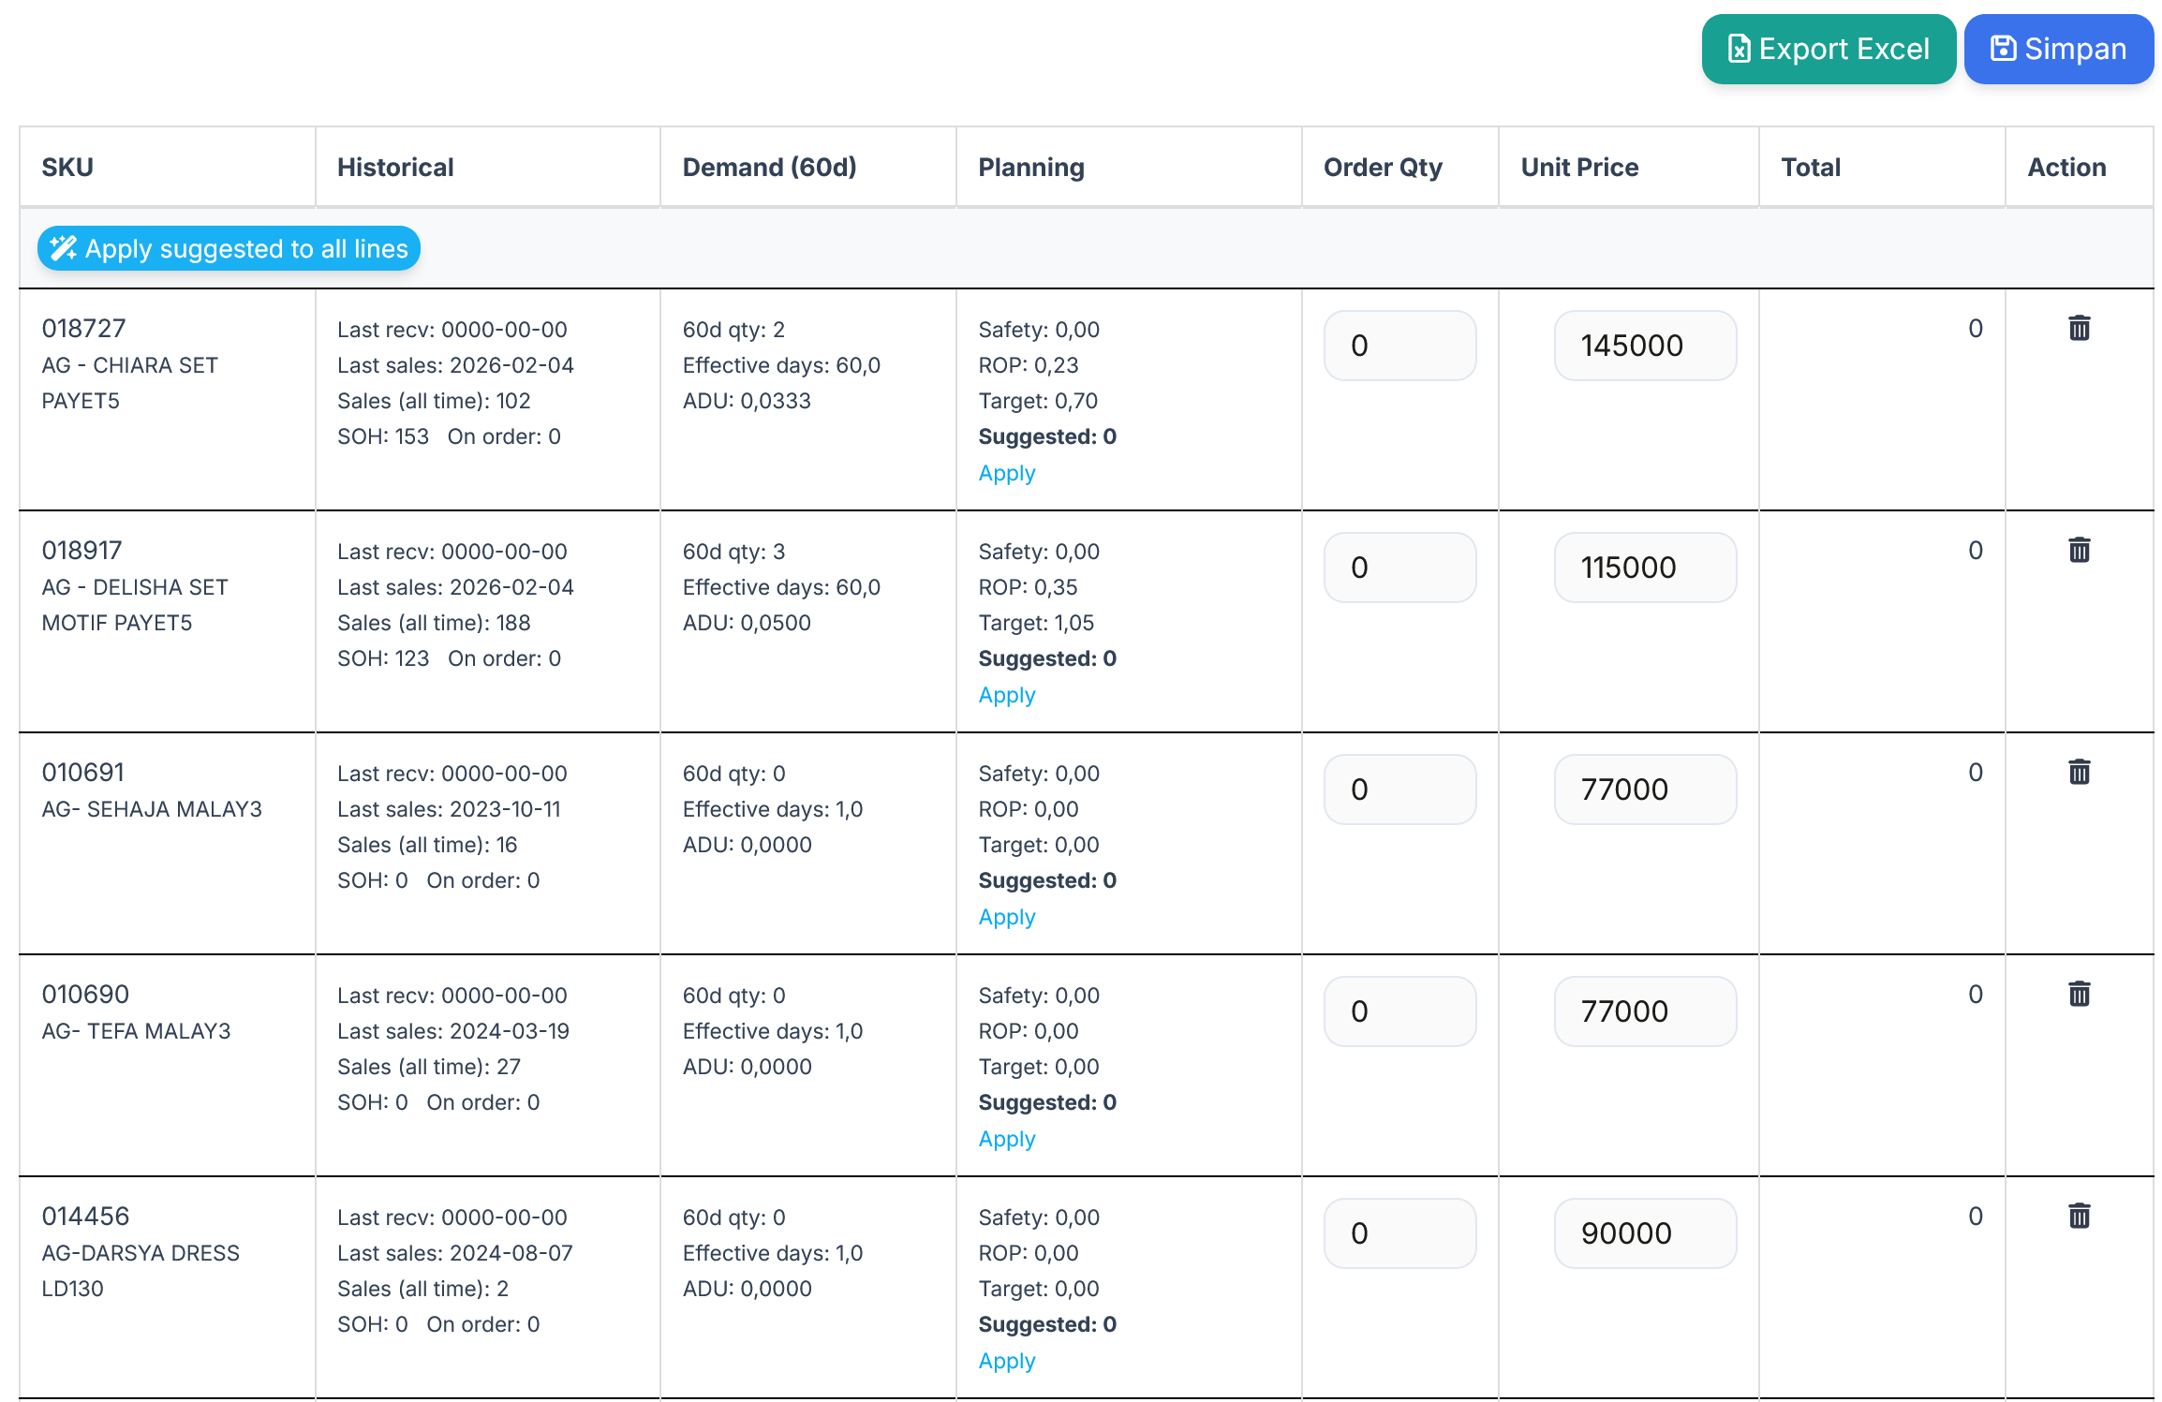The height and width of the screenshot is (1402, 2162).
Task: Click Apply link for SKU 018727
Action: (x=1006, y=473)
